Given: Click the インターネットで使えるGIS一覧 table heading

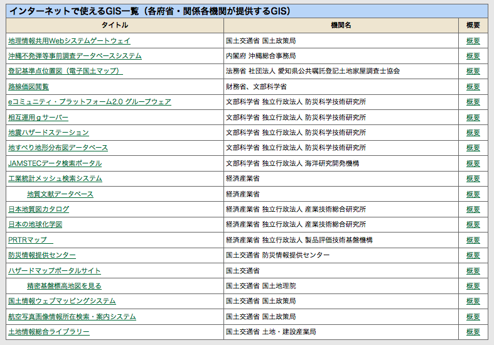Looking at the screenshot, I should pos(247,11).
